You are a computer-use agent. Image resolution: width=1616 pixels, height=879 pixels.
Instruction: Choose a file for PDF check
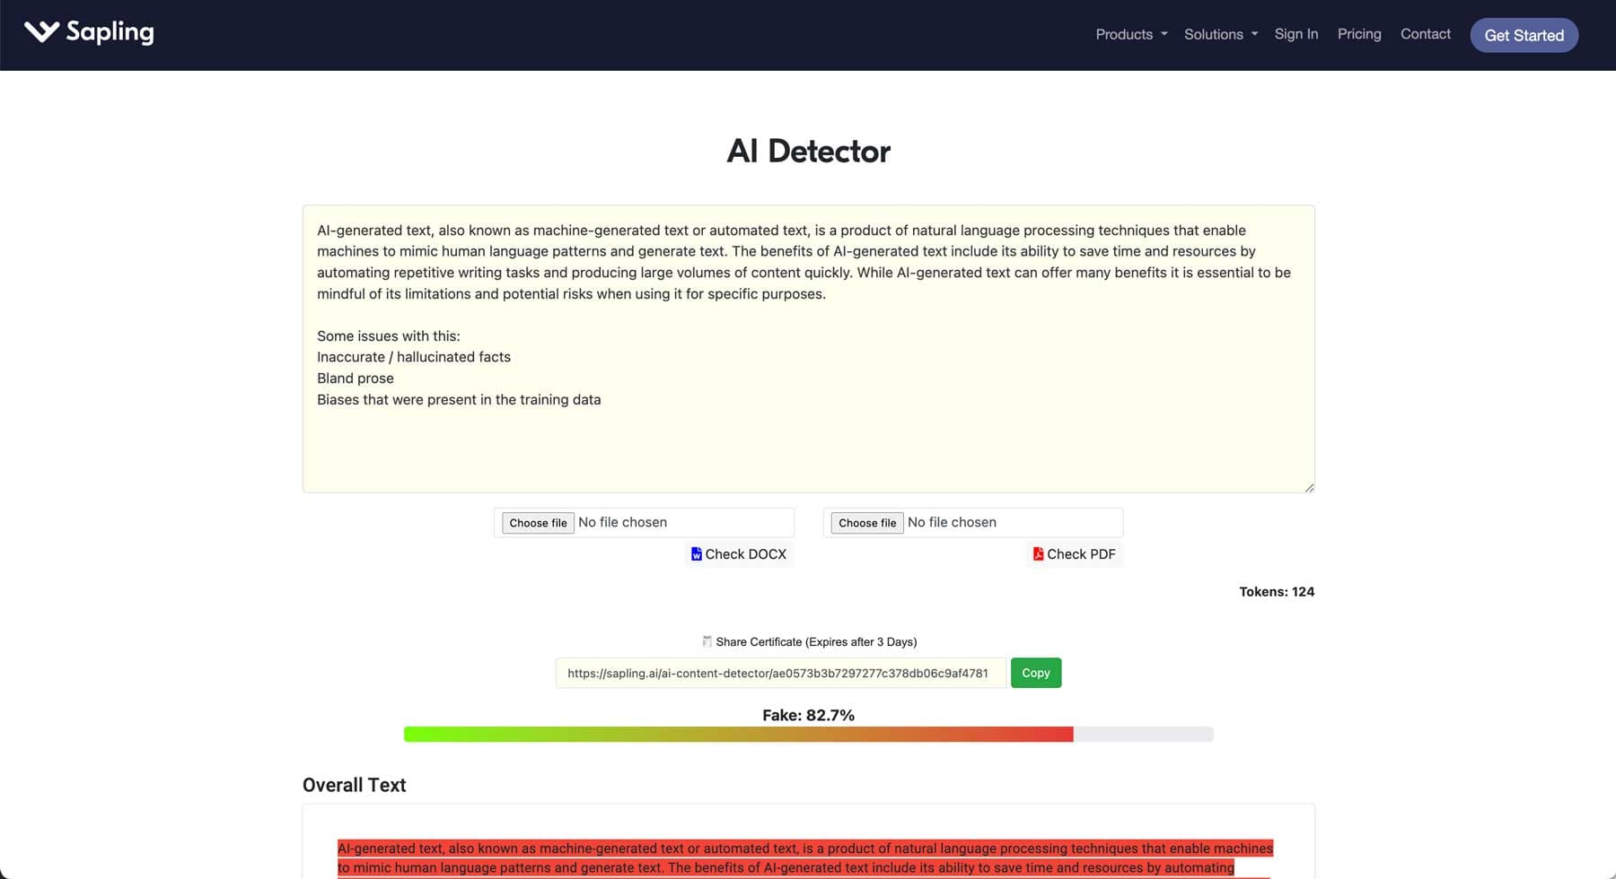[x=867, y=523]
